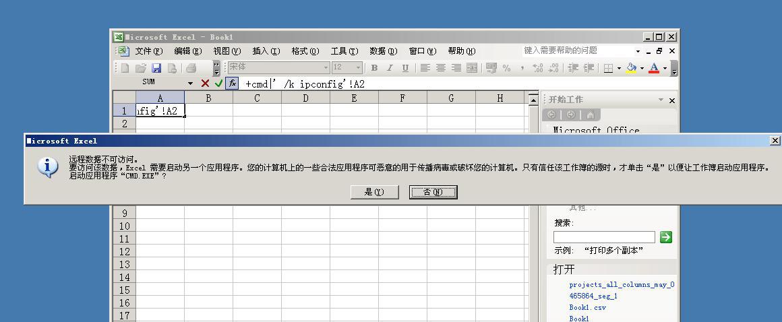782x322 pixels.
Task: Align text right
Action: click(x=456, y=68)
